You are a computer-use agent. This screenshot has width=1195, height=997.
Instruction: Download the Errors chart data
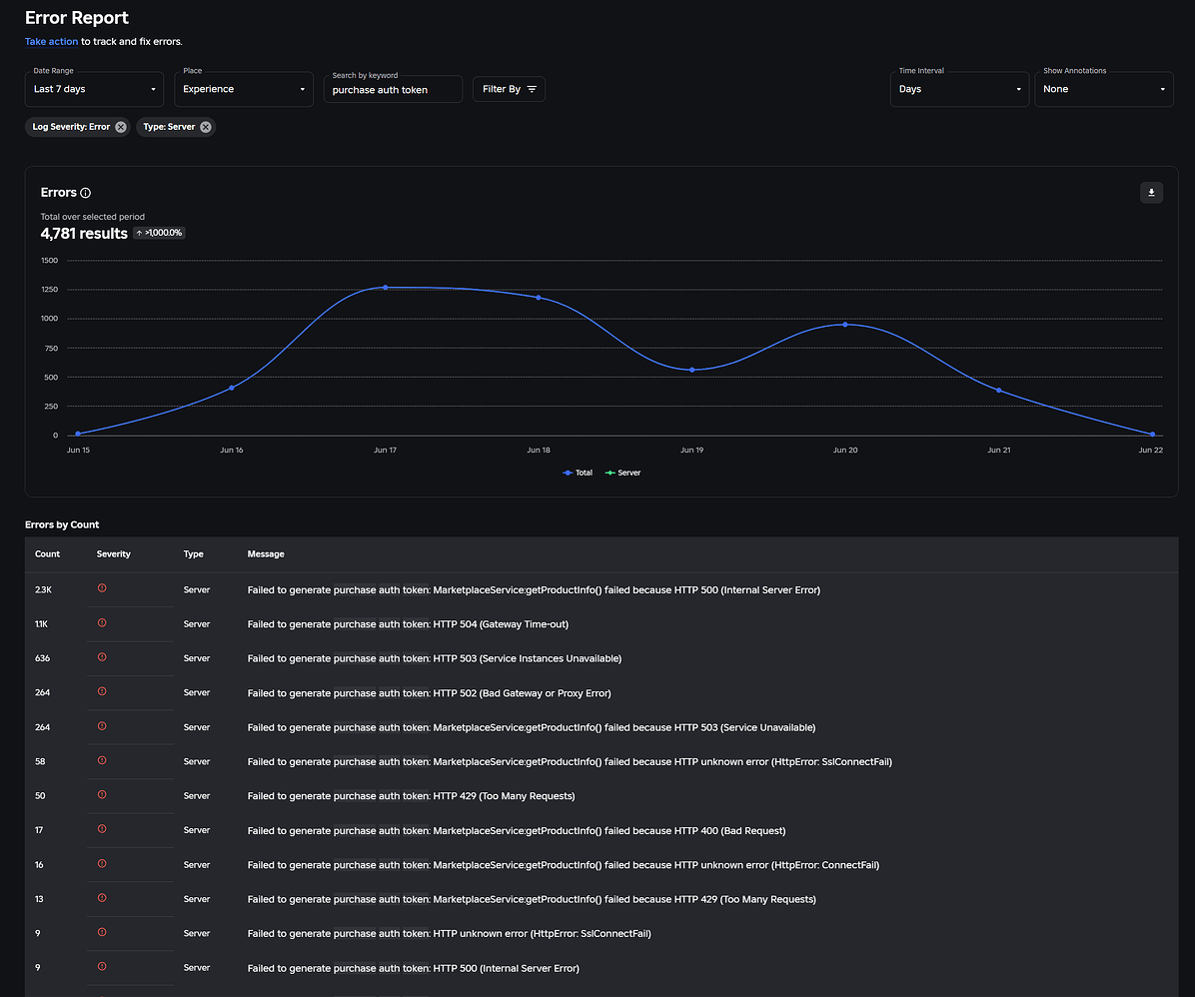click(x=1151, y=192)
